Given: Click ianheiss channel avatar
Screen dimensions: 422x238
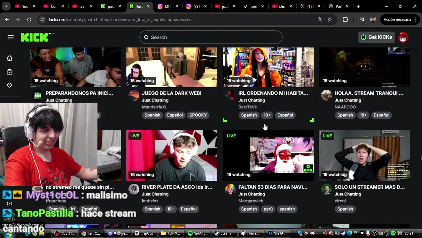Looking at the screenshot, I should pos(134,189).
